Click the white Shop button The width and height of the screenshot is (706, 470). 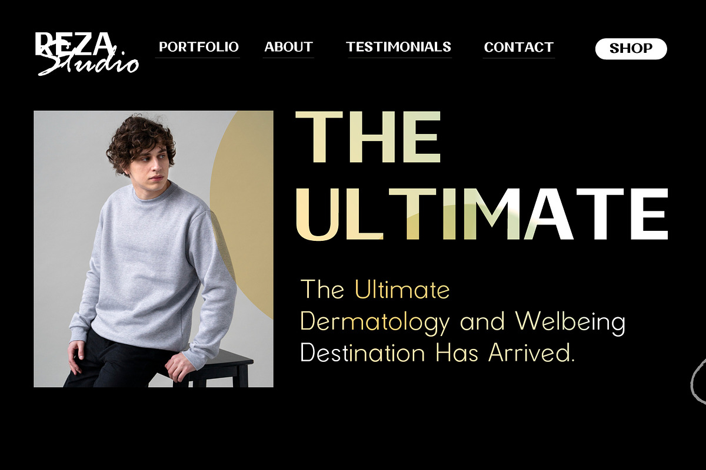pyautogui.click(x=631, y=49)
